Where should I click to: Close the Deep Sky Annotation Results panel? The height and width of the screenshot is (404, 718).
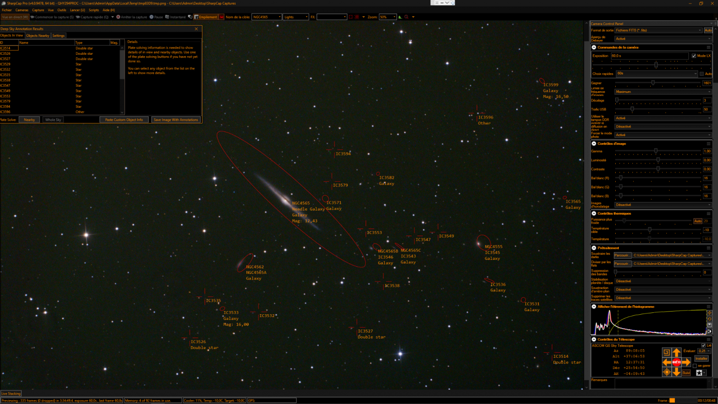[x=196, y=29]
